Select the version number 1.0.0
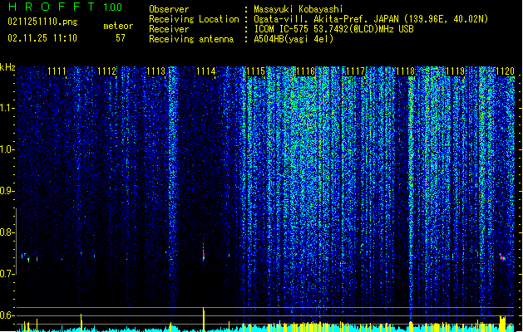 pos(112,7)
